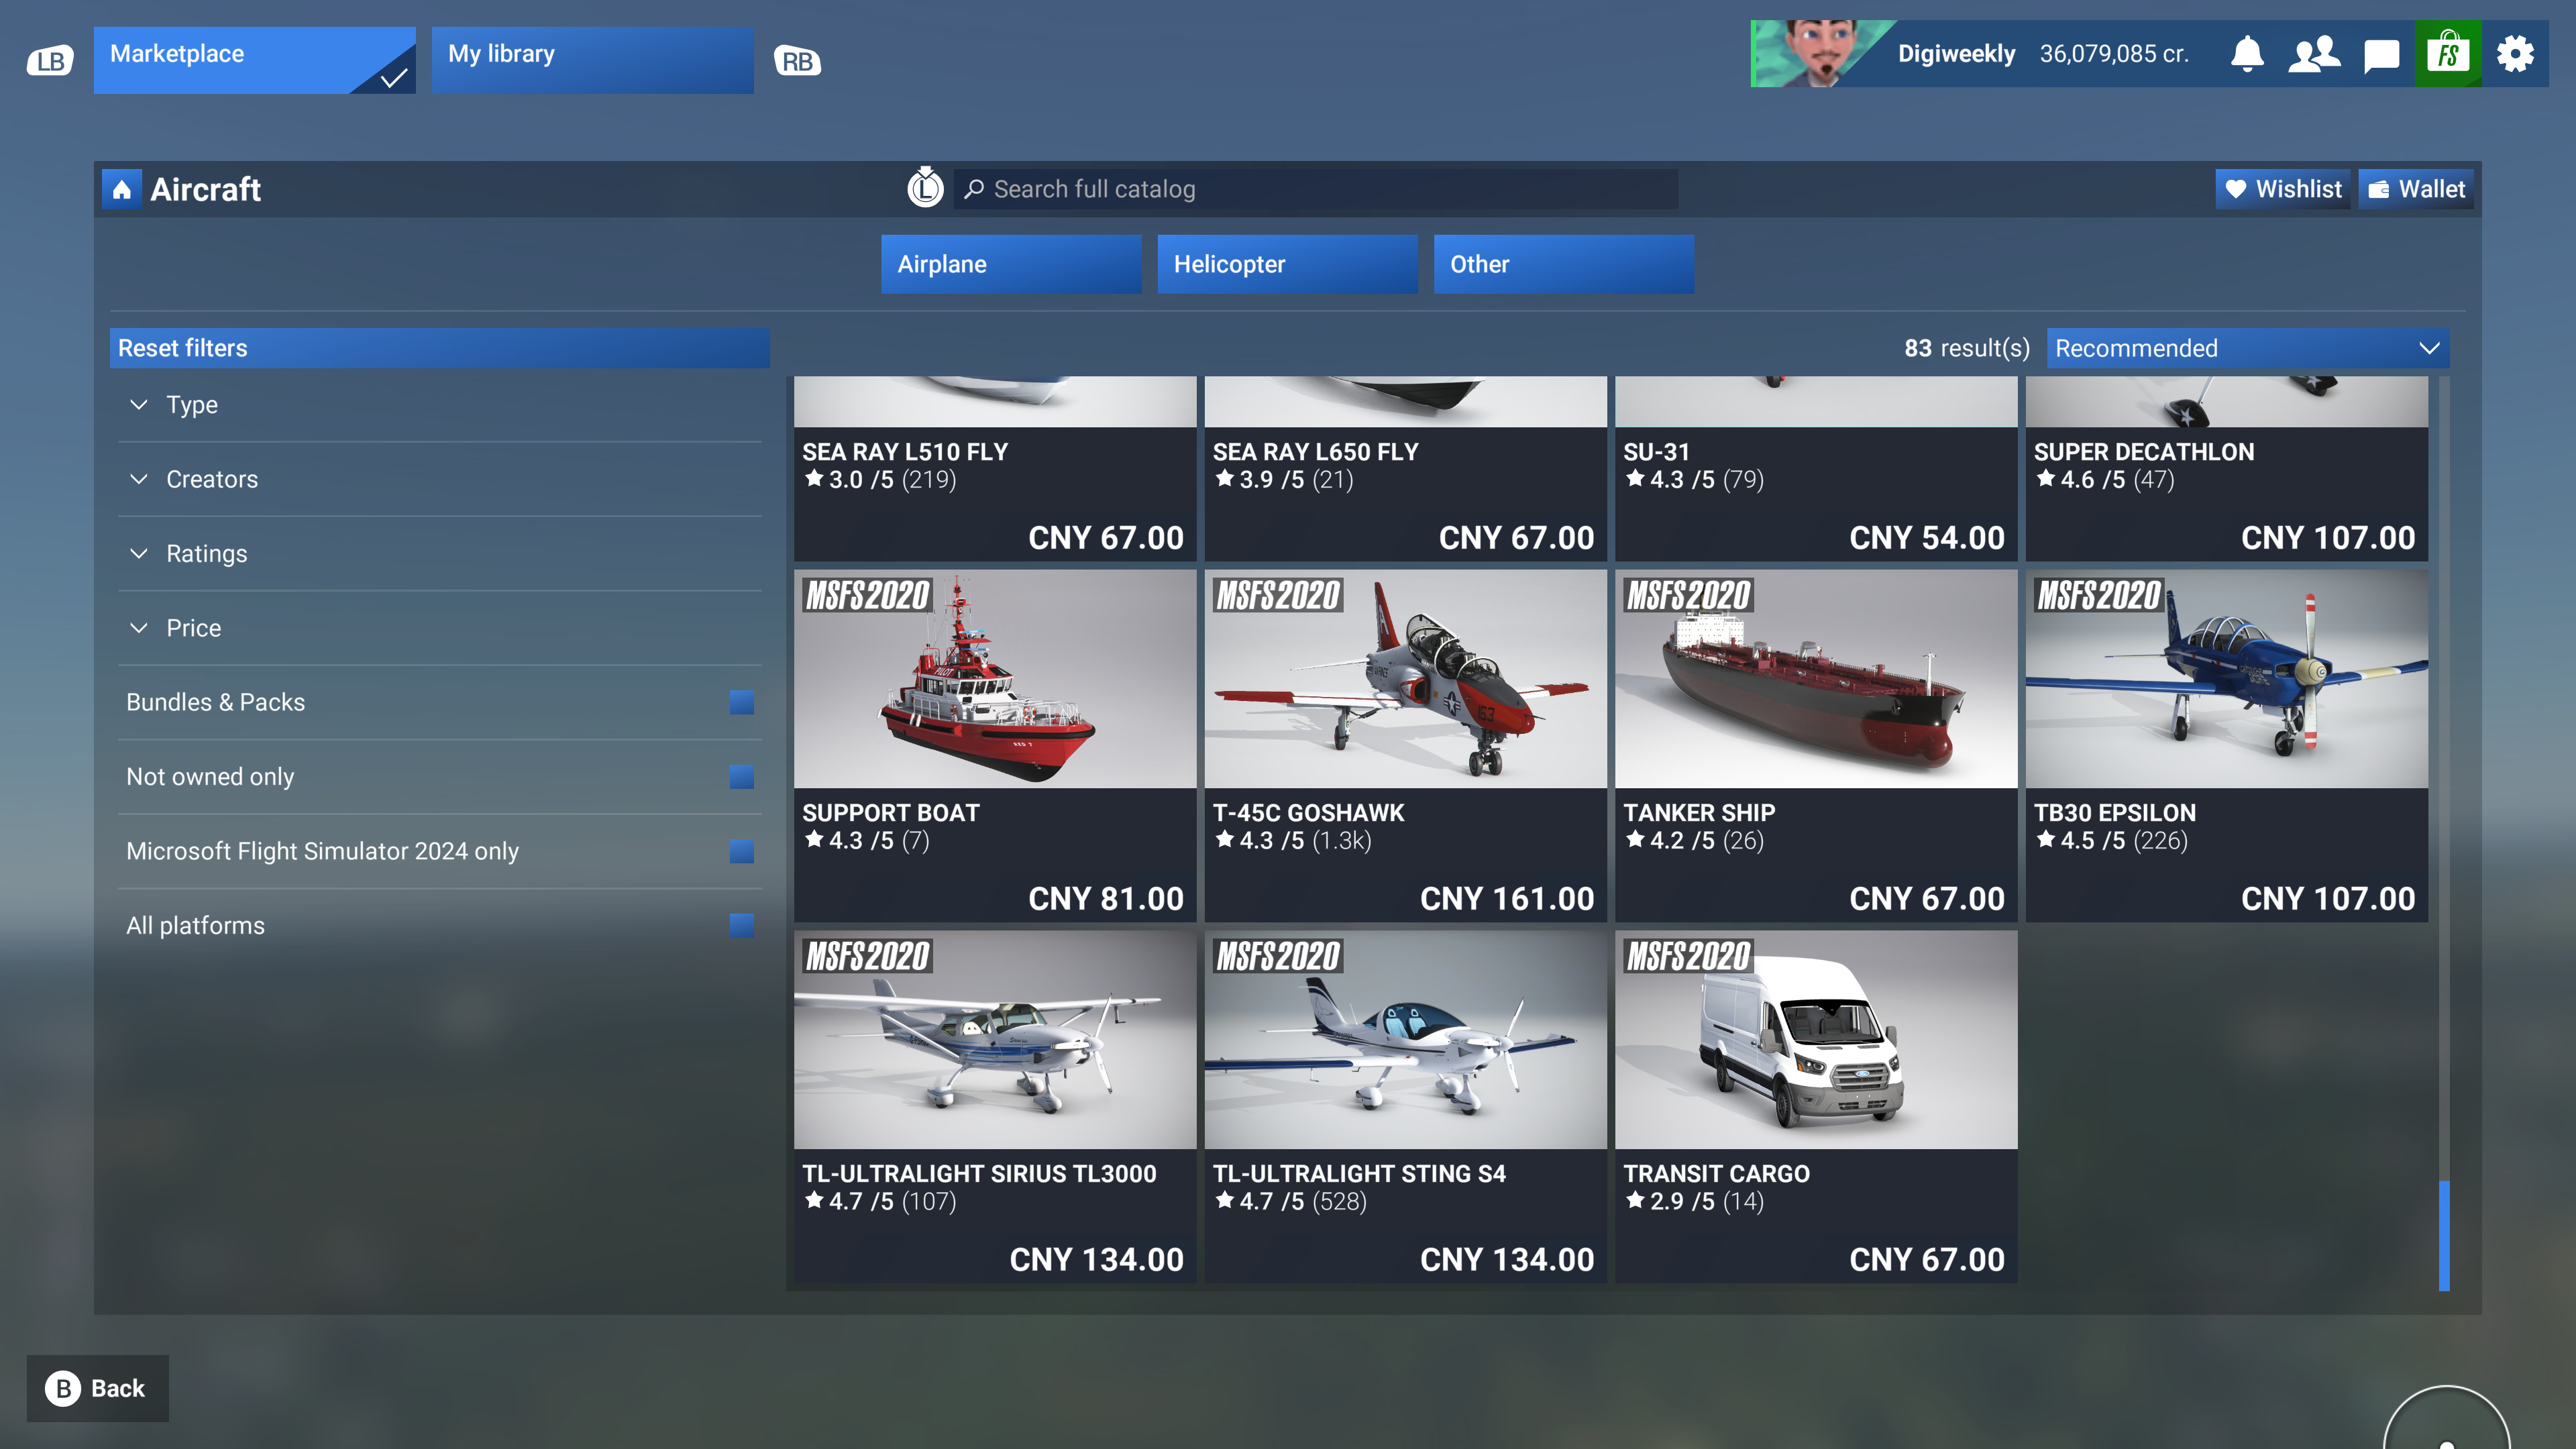Click the SUPER DECATHLON title

tap(2144, 452)
